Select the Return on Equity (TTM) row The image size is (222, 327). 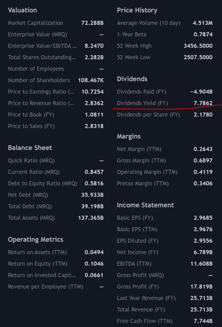(56, 264)
